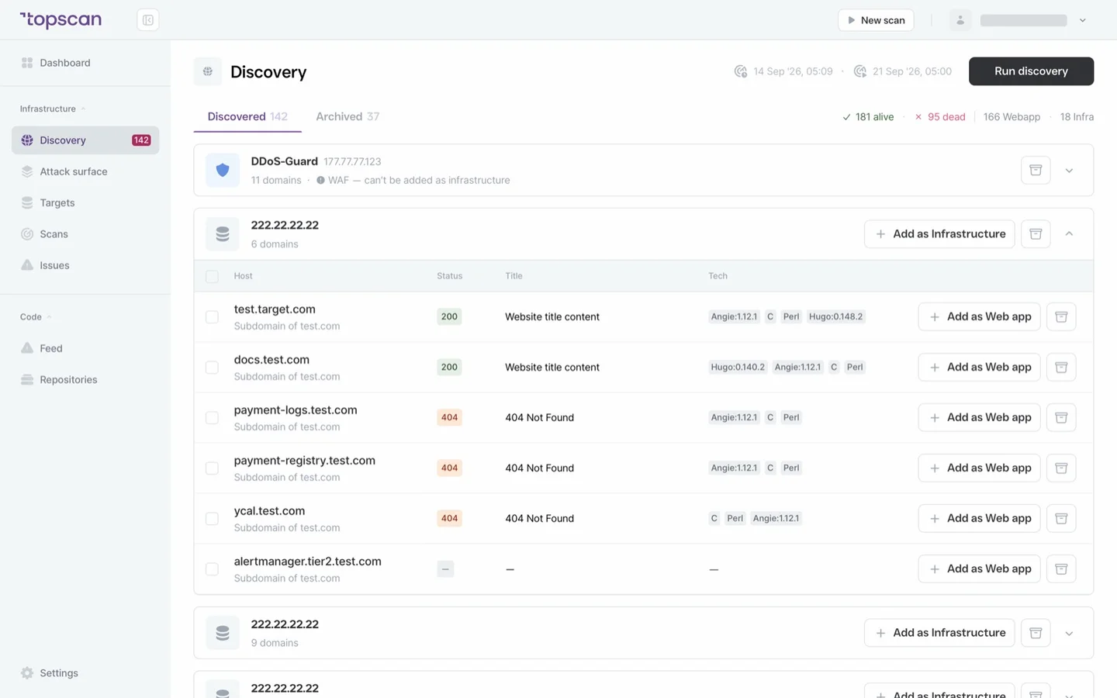Viewport: 1117px width, 698px height.
Task: Archive the 6 domains IP group
Action: [x=1036, y=233]
